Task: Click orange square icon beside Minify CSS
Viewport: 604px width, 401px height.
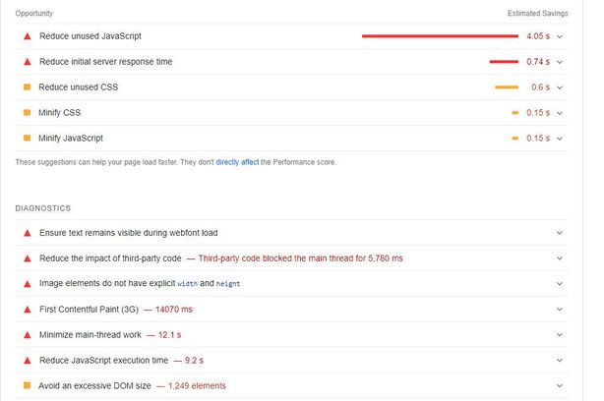Action: (28, 113)
